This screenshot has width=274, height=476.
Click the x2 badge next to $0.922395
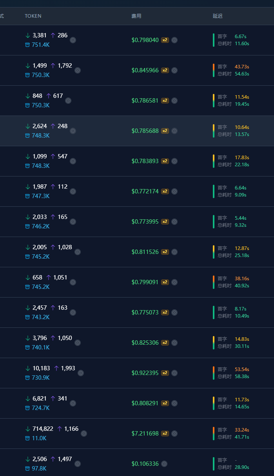point(165,373)
